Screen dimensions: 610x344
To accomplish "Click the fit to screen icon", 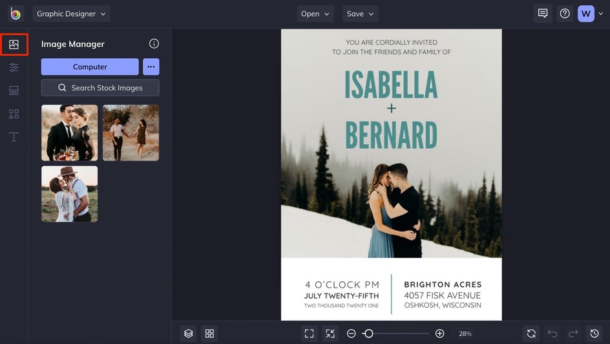I will [x=310, y=334].
